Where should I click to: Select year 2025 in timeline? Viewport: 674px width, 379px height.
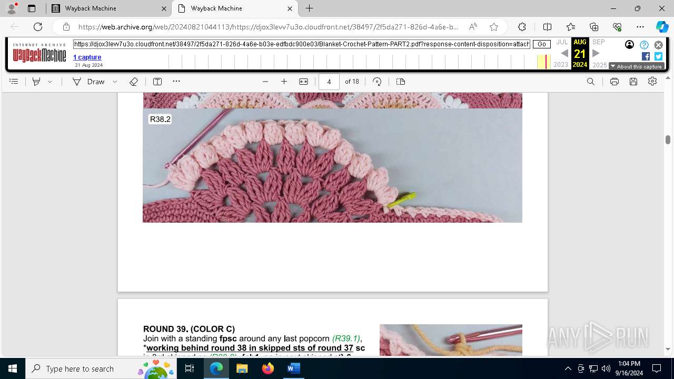pos(600,65)
